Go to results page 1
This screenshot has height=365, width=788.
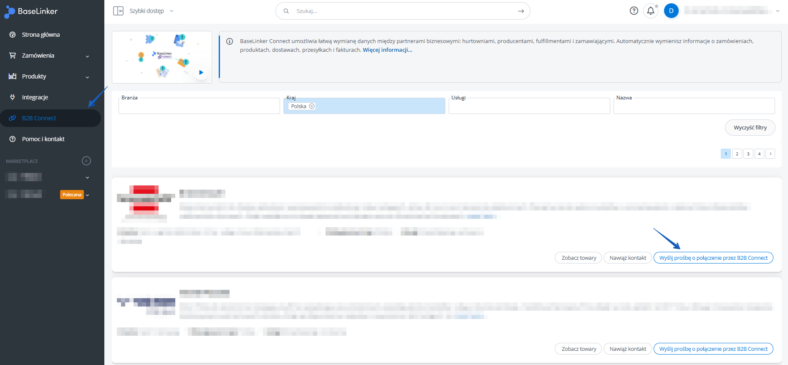pos(726,154)
